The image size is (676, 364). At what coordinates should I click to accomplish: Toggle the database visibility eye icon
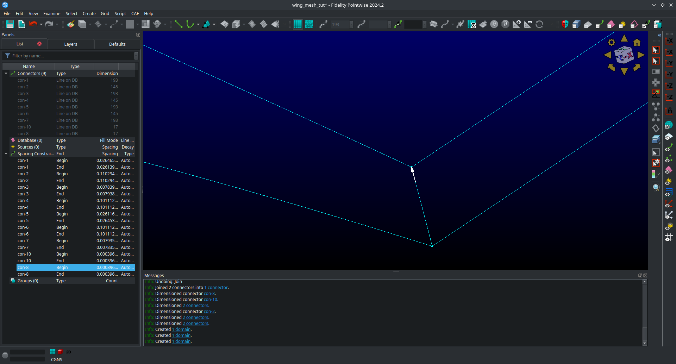(669, 137)
